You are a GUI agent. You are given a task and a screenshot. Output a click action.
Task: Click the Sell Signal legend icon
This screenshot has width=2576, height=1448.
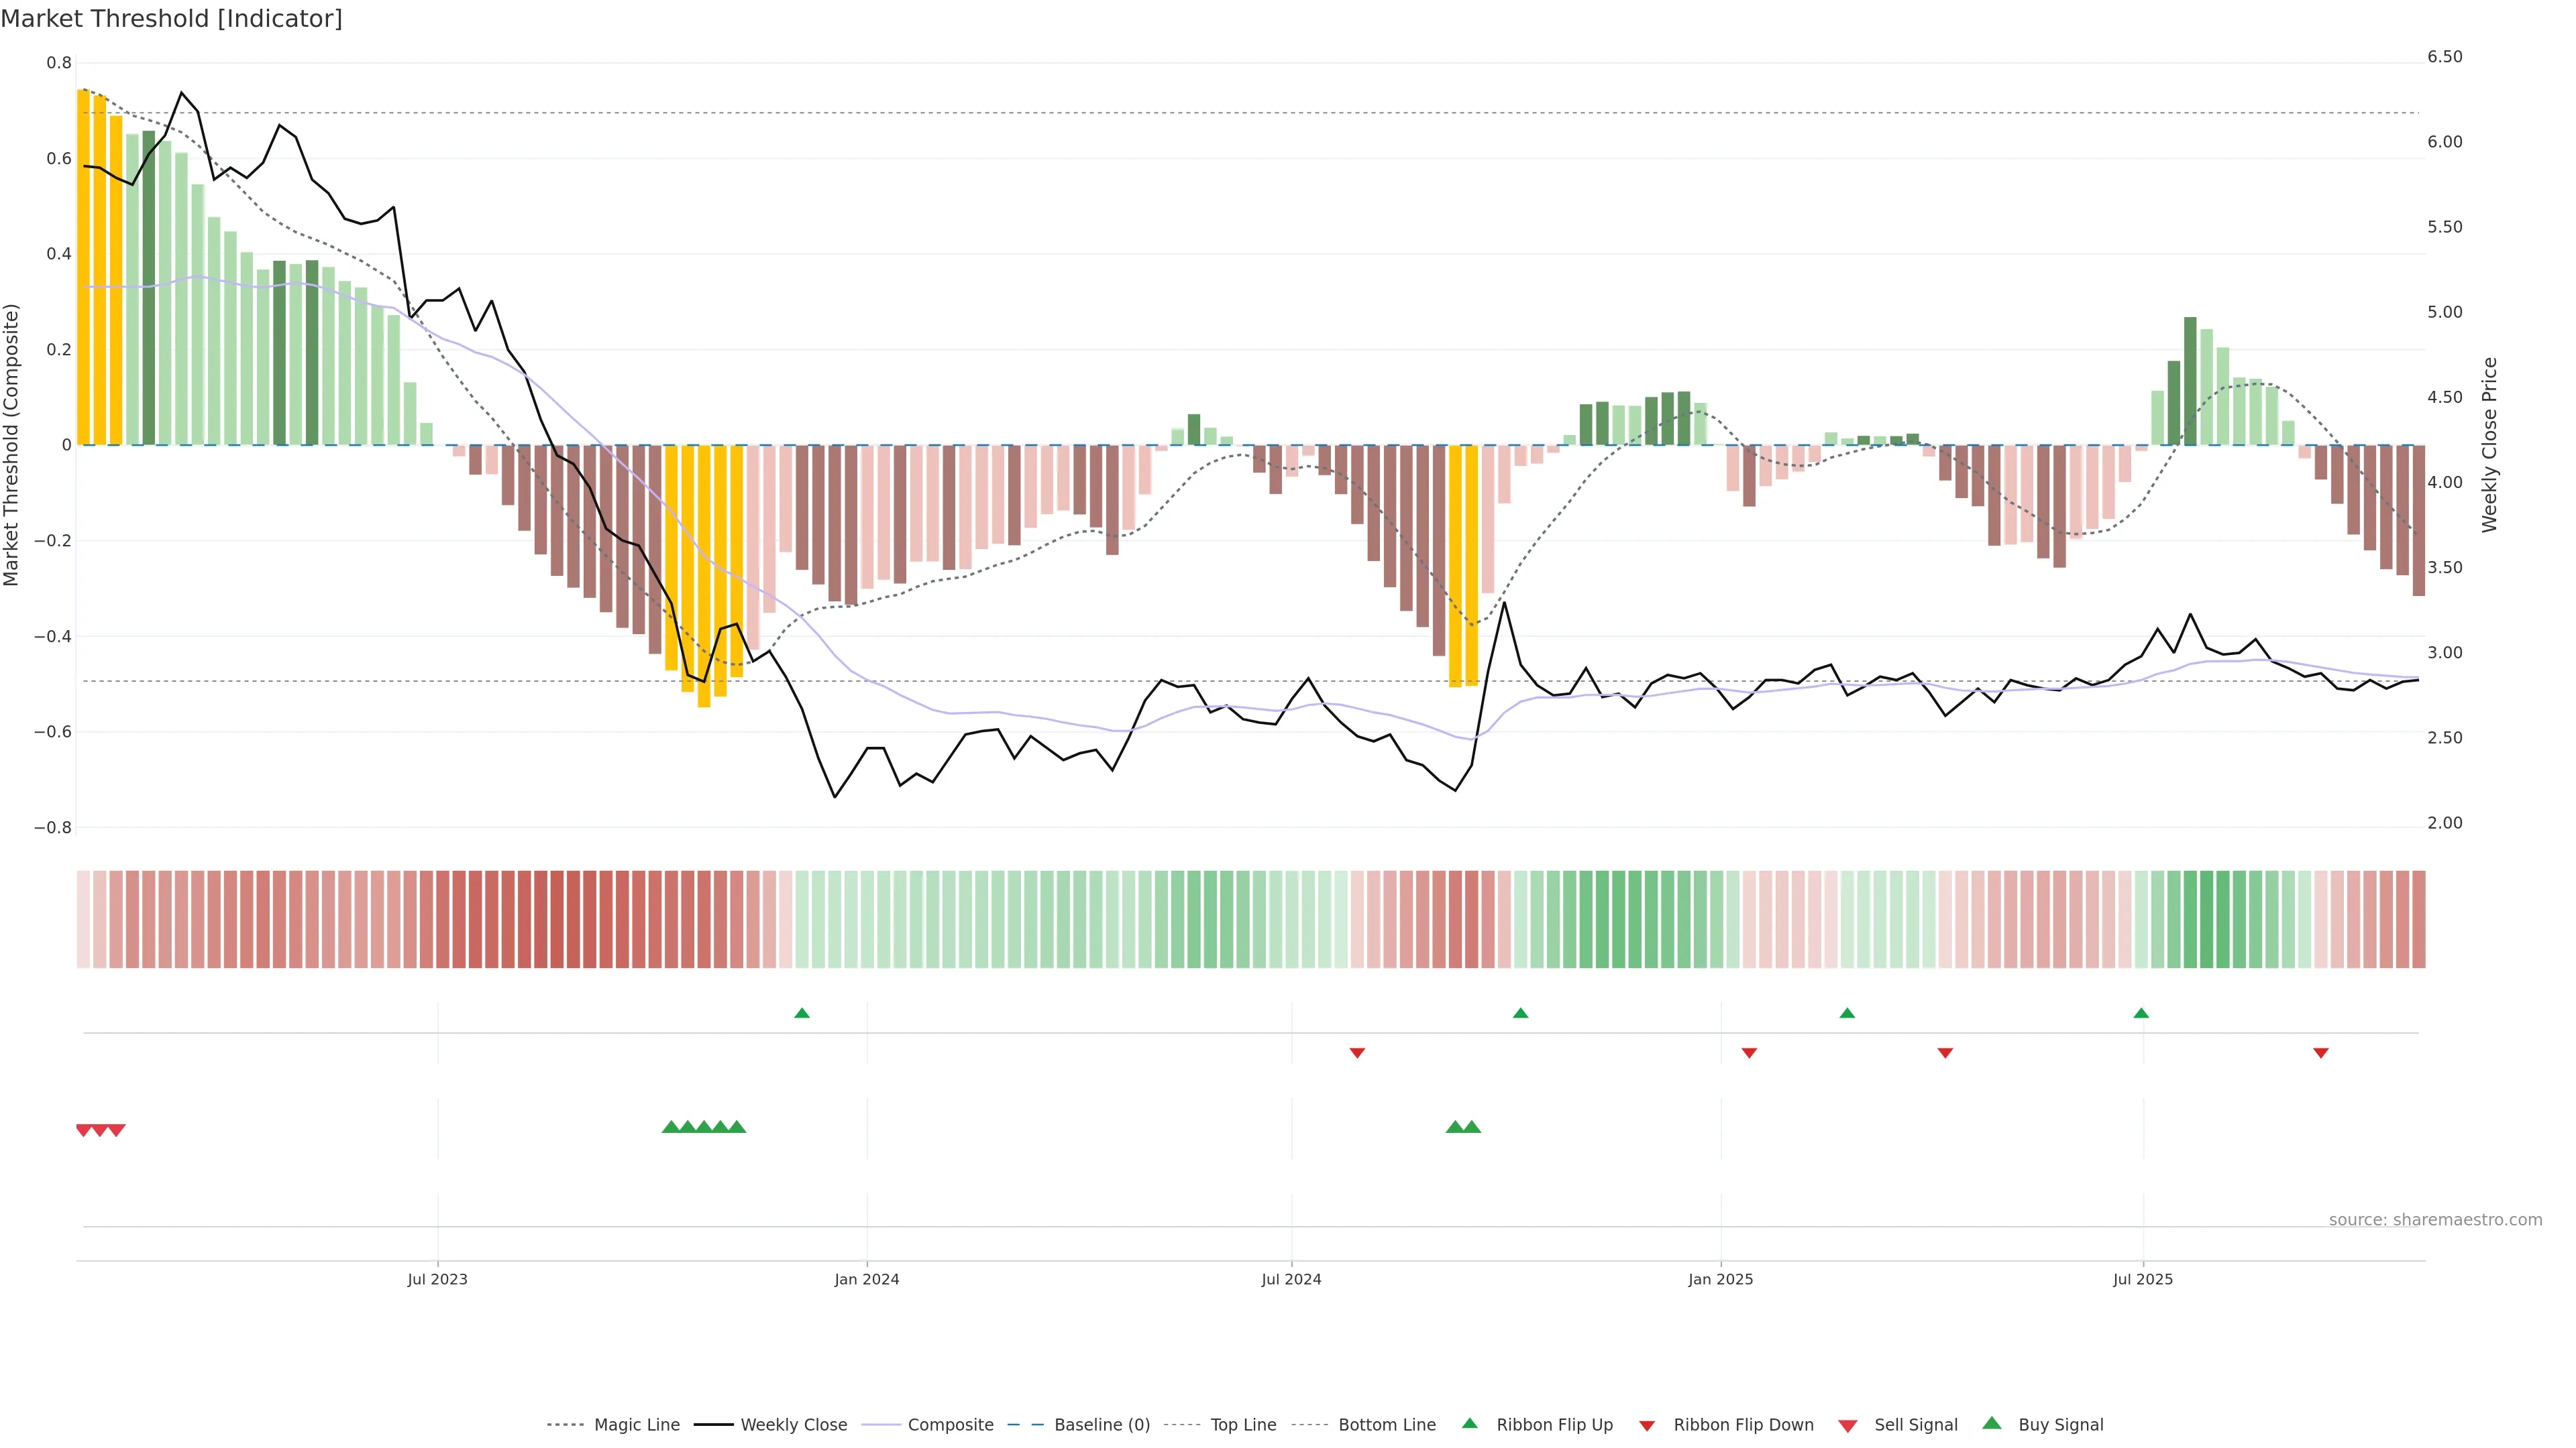[1848, 1426]
